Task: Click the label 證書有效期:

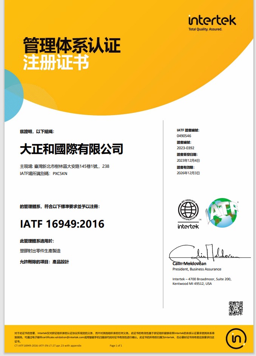Action: click(x=186, y=167)
